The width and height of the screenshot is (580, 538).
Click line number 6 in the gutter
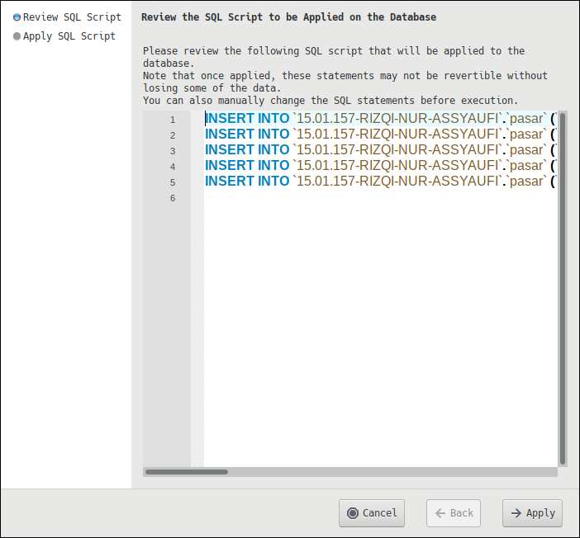point(173,198)
